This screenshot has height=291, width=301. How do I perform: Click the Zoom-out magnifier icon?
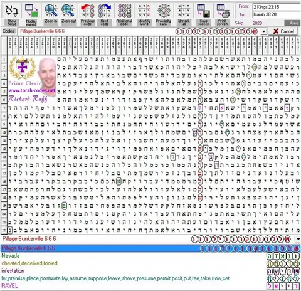(x=68, y=11)
